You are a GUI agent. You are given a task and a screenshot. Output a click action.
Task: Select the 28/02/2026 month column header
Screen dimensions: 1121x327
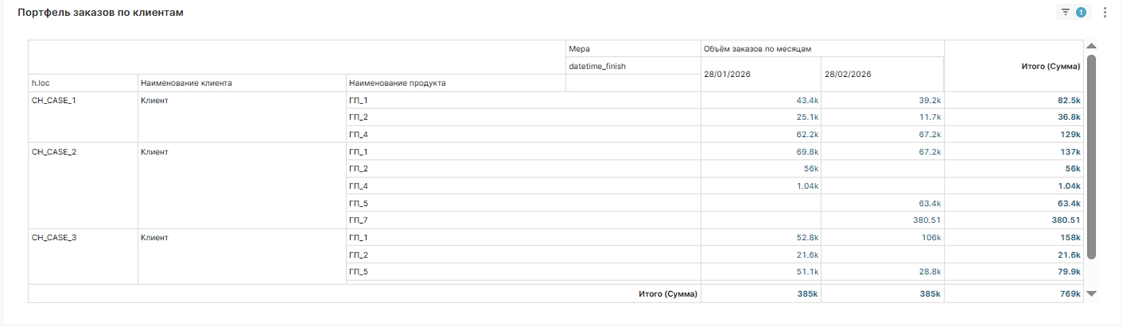tap(848, 74)
